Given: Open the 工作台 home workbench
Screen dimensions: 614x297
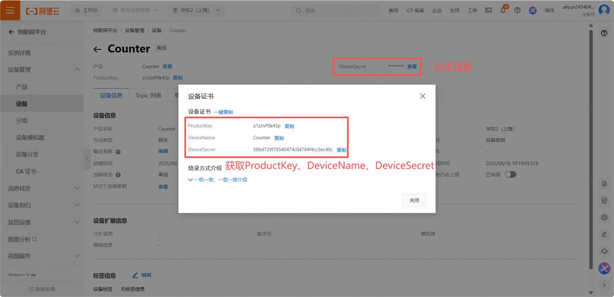Looking at the screenshot, I should pos(86,10).
